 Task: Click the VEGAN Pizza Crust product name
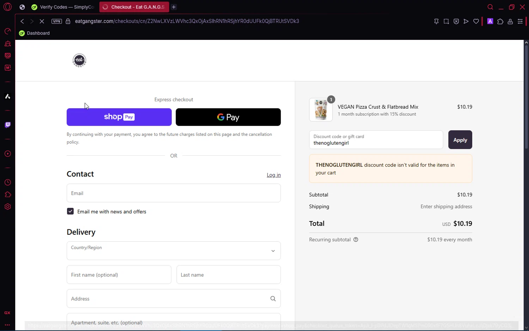click(378, 107)
